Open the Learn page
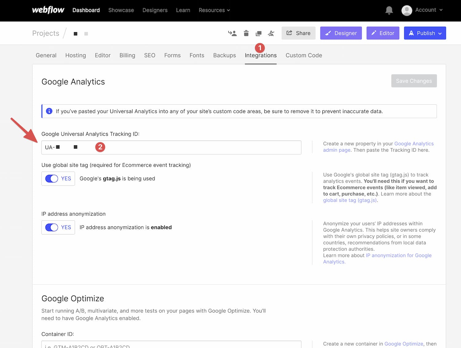The width and height of the screenshot is (461, 348). 183,10
